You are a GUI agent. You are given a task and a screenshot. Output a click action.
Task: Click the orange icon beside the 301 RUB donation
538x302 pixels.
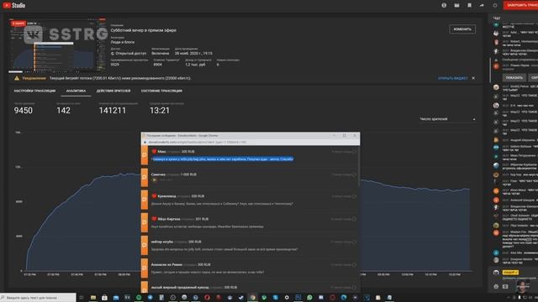pyautogui.click(x=145, y=222)
